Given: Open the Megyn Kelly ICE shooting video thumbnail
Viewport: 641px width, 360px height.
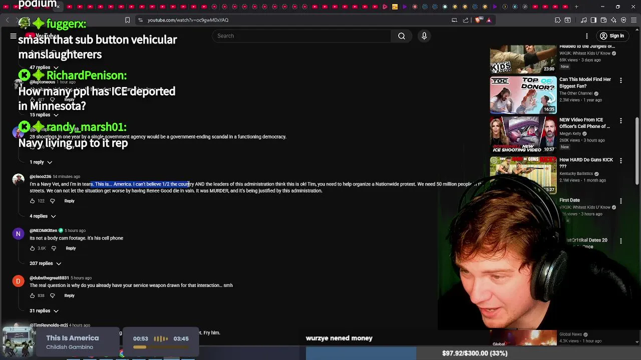Looking at the screenshot, I should tap(523, 135).
